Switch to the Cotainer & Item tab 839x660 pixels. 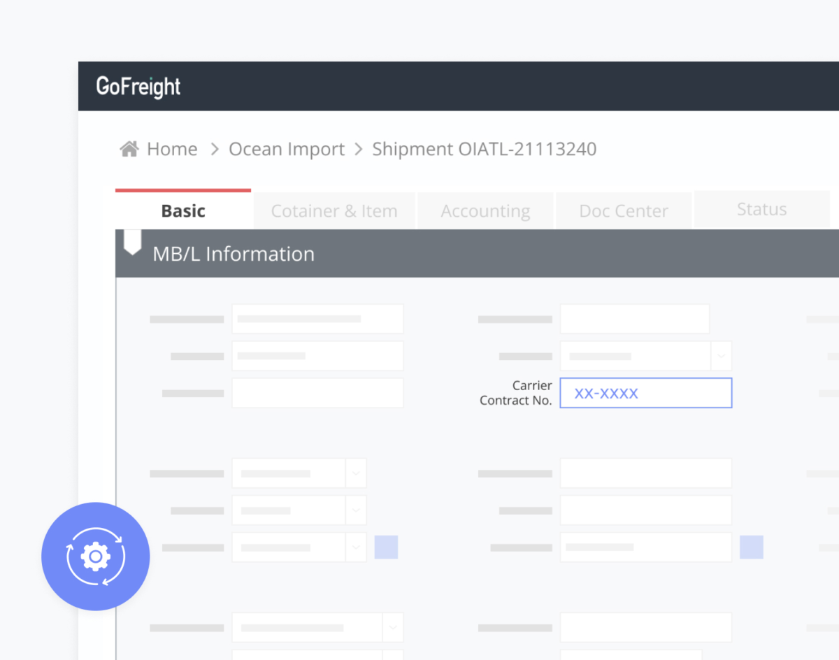click(334, 210)
